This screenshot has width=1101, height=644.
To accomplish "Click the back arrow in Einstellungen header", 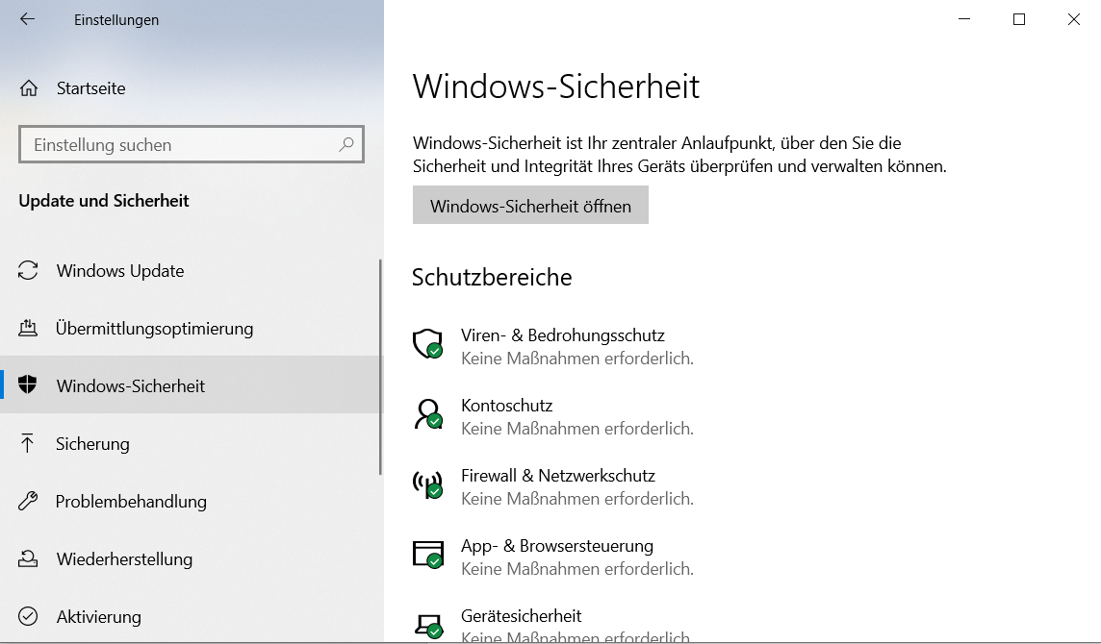I will 27,19.
